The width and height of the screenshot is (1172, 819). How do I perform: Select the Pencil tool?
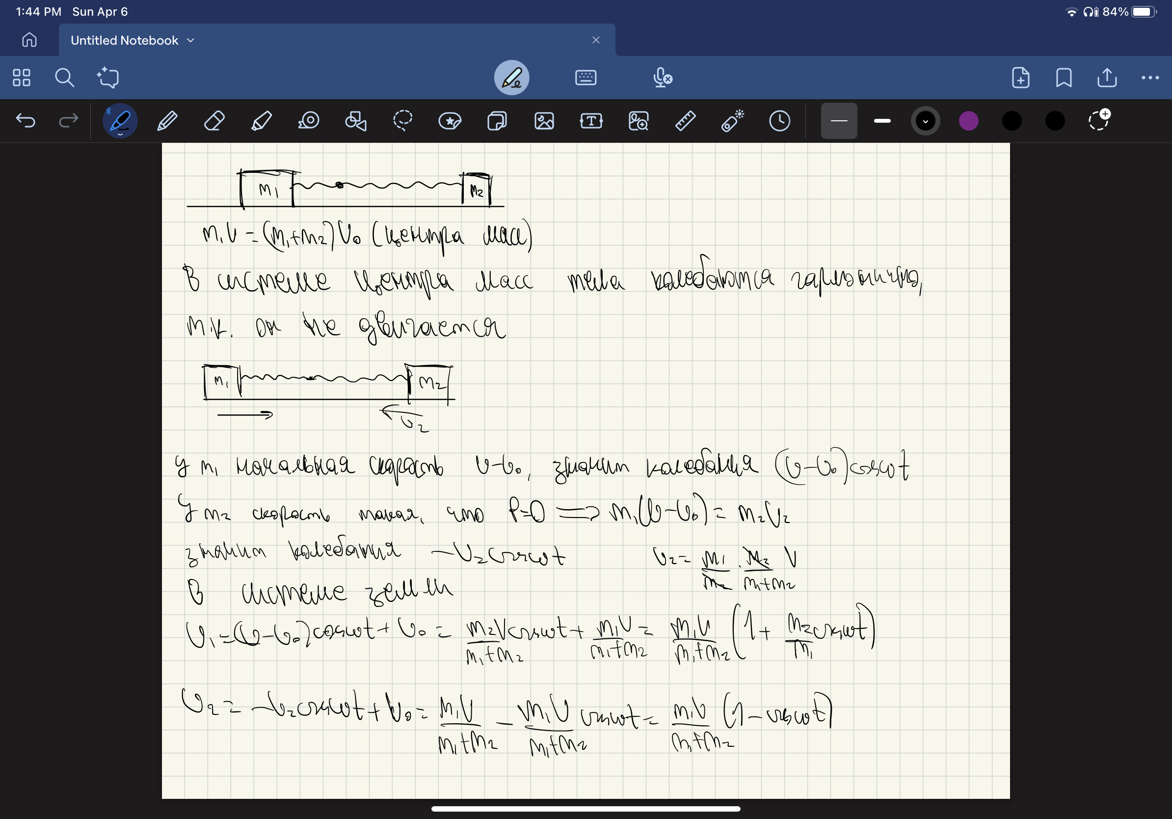(x=167, y=121)
